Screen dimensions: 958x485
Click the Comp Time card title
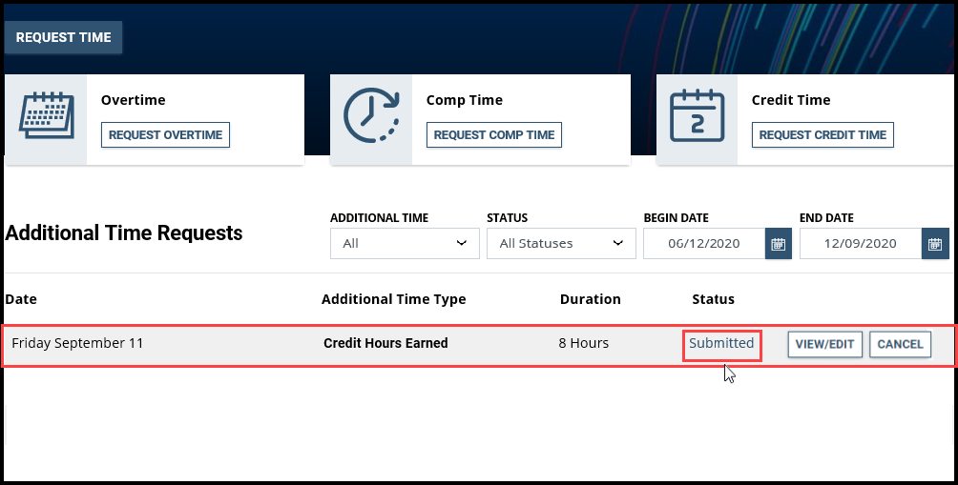click(465, 100)
